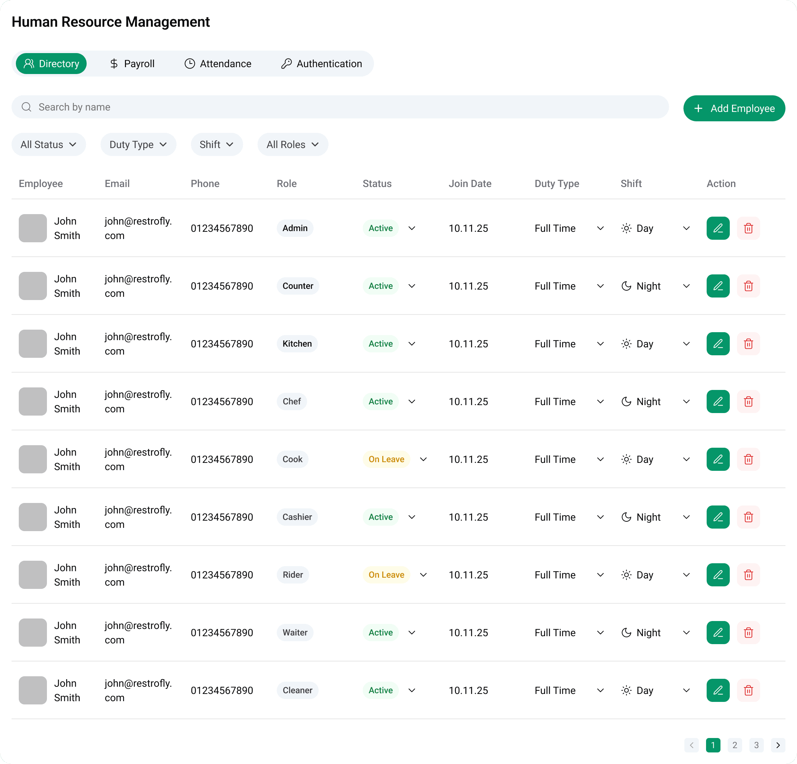The width and height of the screenshot is (797, 764).
Task: Click the delete trash icon for Counter row
Action: (x=748, y=286)
